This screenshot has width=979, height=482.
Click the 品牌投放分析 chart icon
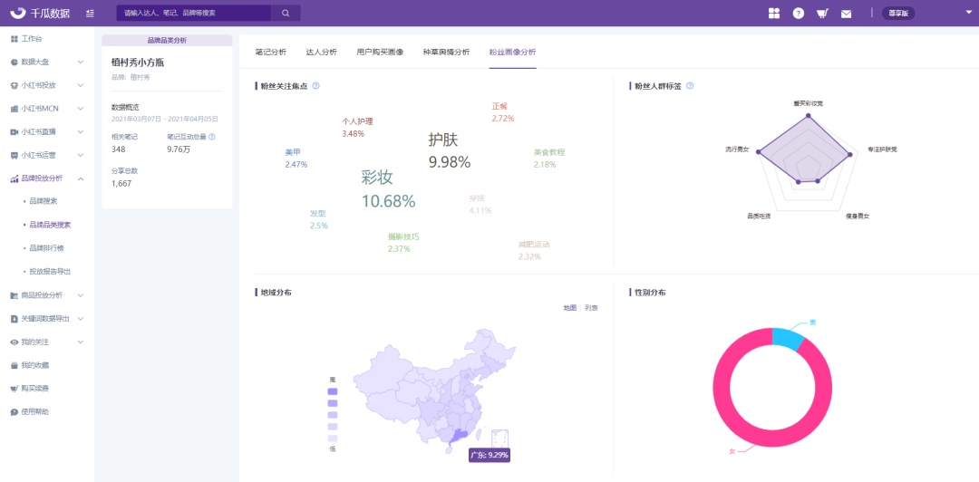tap(14, 178)
